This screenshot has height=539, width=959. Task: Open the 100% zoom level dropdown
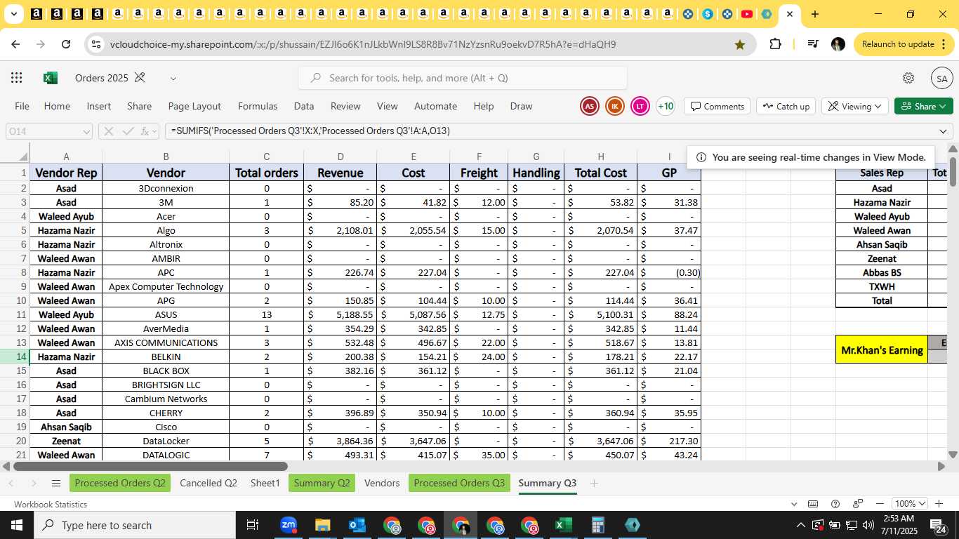[x=910, y=504]
